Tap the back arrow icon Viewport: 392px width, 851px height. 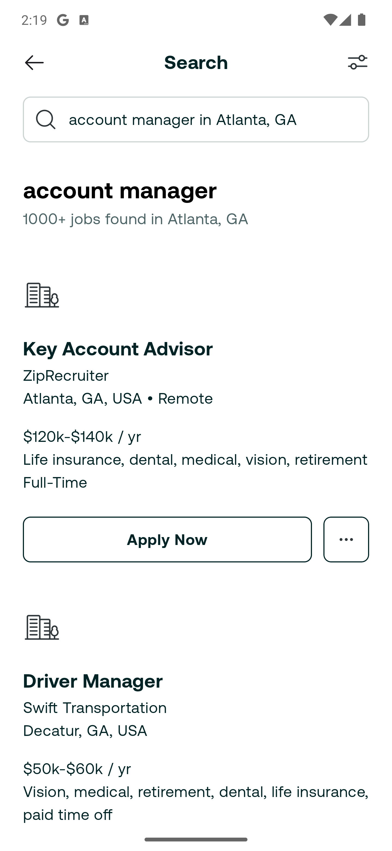coord(34,63)
